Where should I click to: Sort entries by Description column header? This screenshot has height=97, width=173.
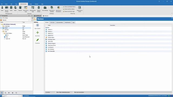112,25
